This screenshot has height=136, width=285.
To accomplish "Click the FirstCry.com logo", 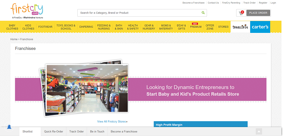I will (27, 11).
